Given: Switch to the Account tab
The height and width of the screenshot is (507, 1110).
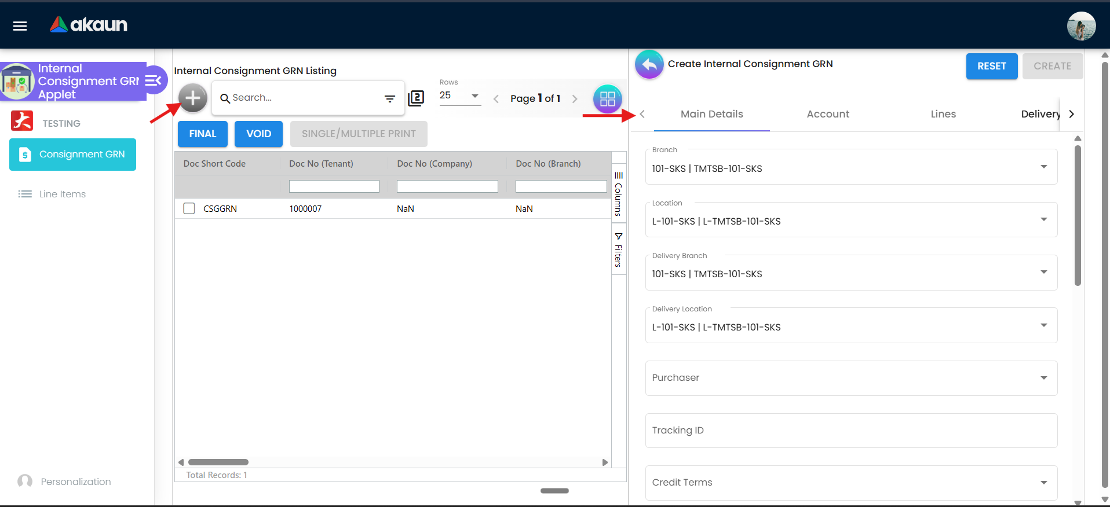Looking at the screenshot, I should coord(828,114).
